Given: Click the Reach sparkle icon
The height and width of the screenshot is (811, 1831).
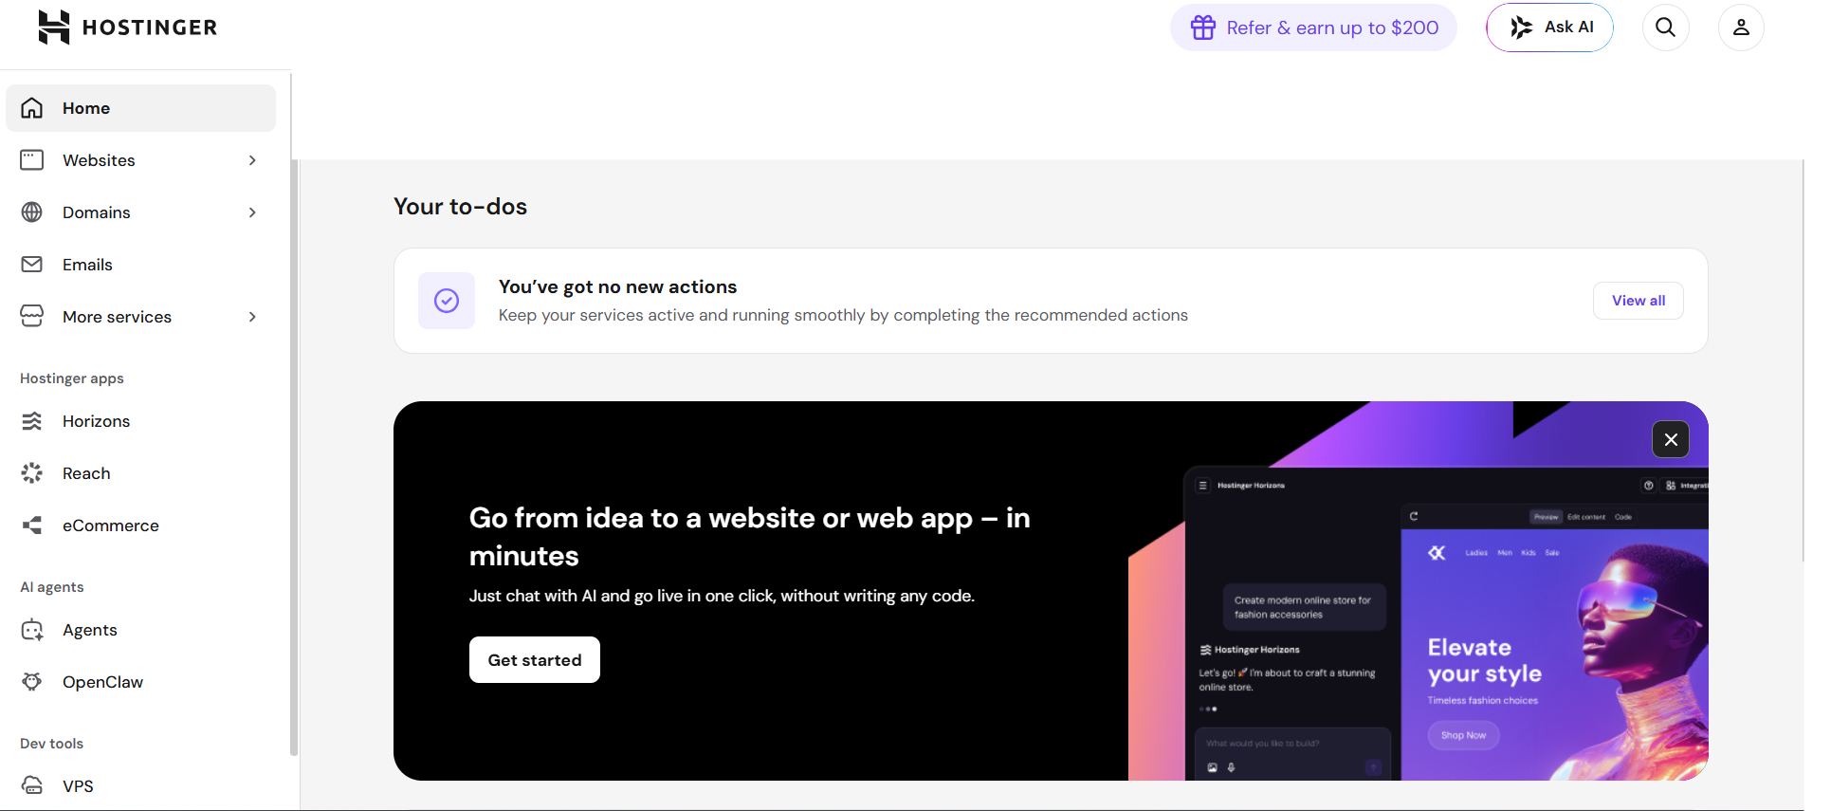Looking at the screenshot, I should tap(32, 473).
